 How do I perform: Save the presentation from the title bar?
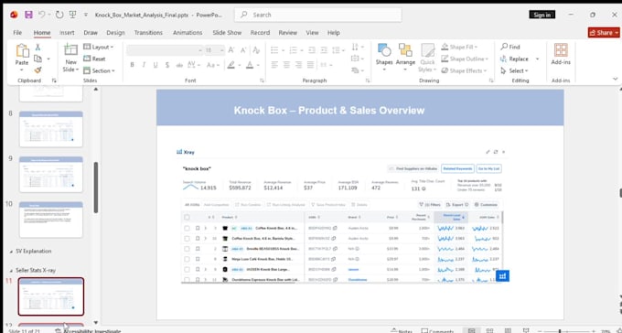coord(28,15)
